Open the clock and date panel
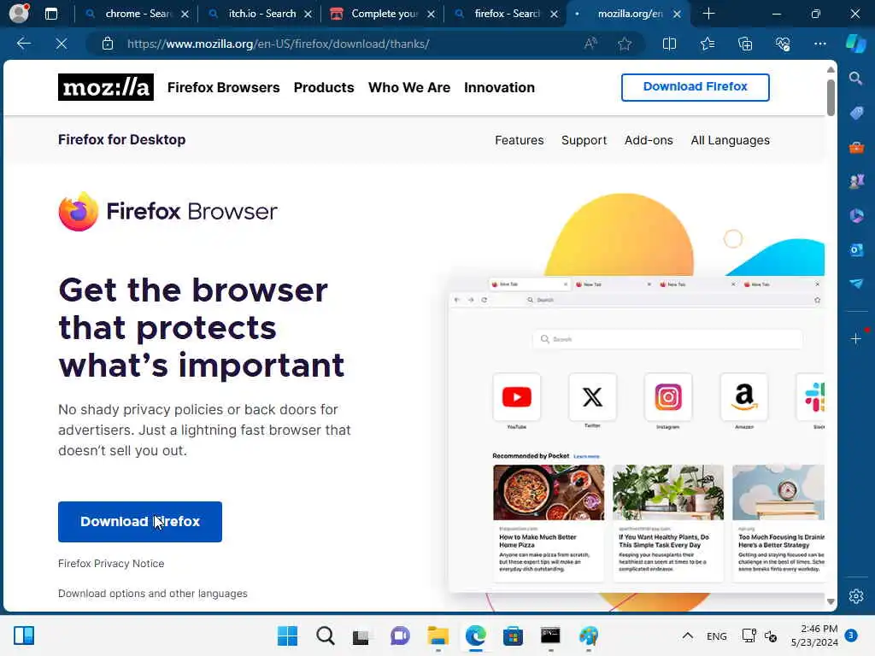 point(814,635)
